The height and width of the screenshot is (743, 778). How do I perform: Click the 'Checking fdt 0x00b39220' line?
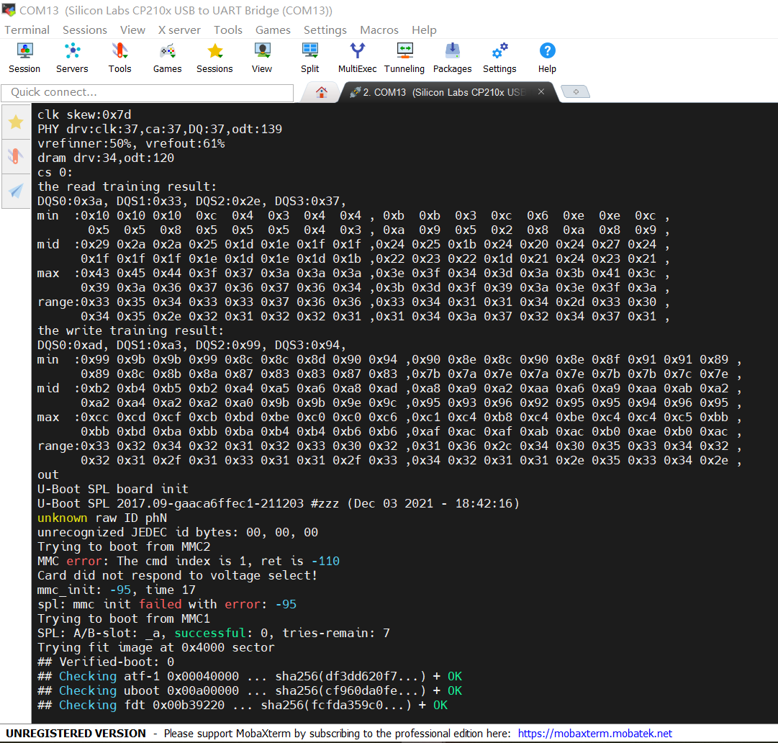242,705
